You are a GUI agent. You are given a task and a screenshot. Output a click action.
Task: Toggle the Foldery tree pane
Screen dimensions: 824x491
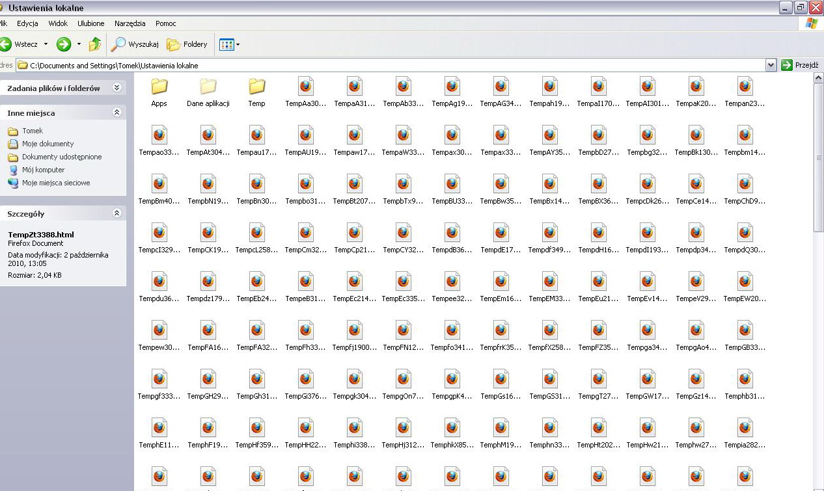click(x=187, y=44)
